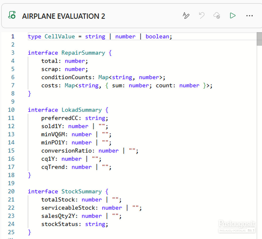Viewport: 262px width, 239px height.
Task: Click the sold1Y property
Action: point(51,126)
